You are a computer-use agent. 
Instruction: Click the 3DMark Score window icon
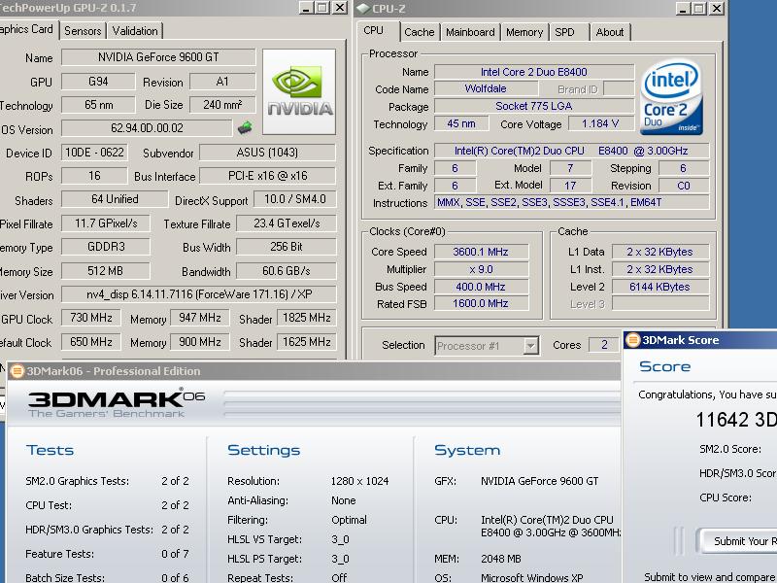tap(633, 340)
